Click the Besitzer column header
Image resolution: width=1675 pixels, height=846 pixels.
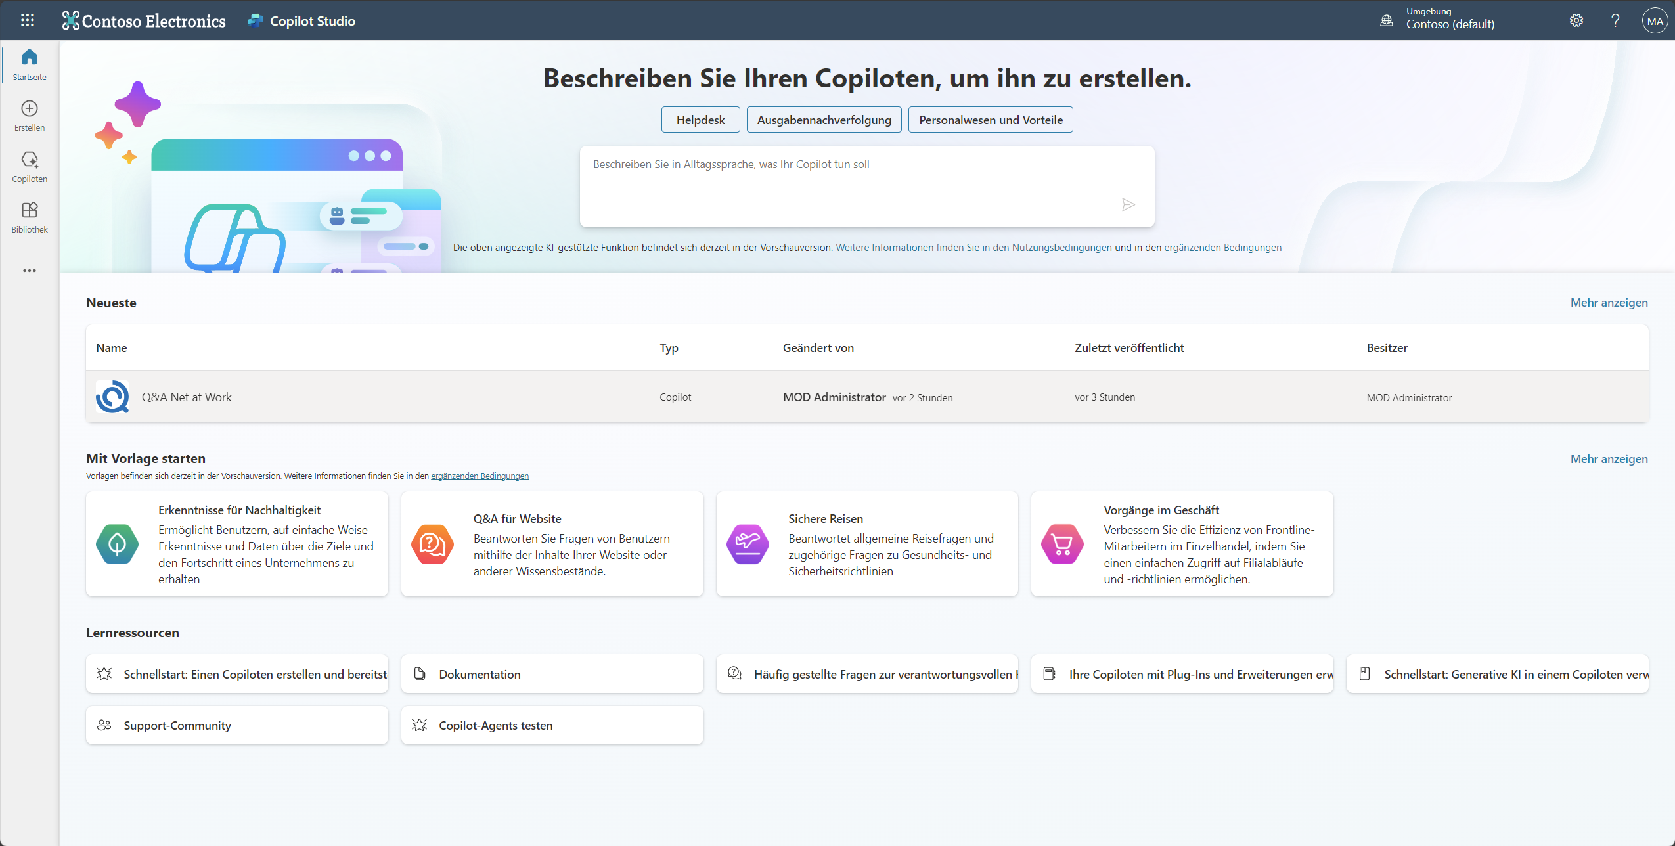pos(1387,348)
